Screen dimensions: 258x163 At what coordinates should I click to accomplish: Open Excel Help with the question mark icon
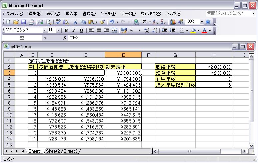pyautogui.click(x=208, y=22)
